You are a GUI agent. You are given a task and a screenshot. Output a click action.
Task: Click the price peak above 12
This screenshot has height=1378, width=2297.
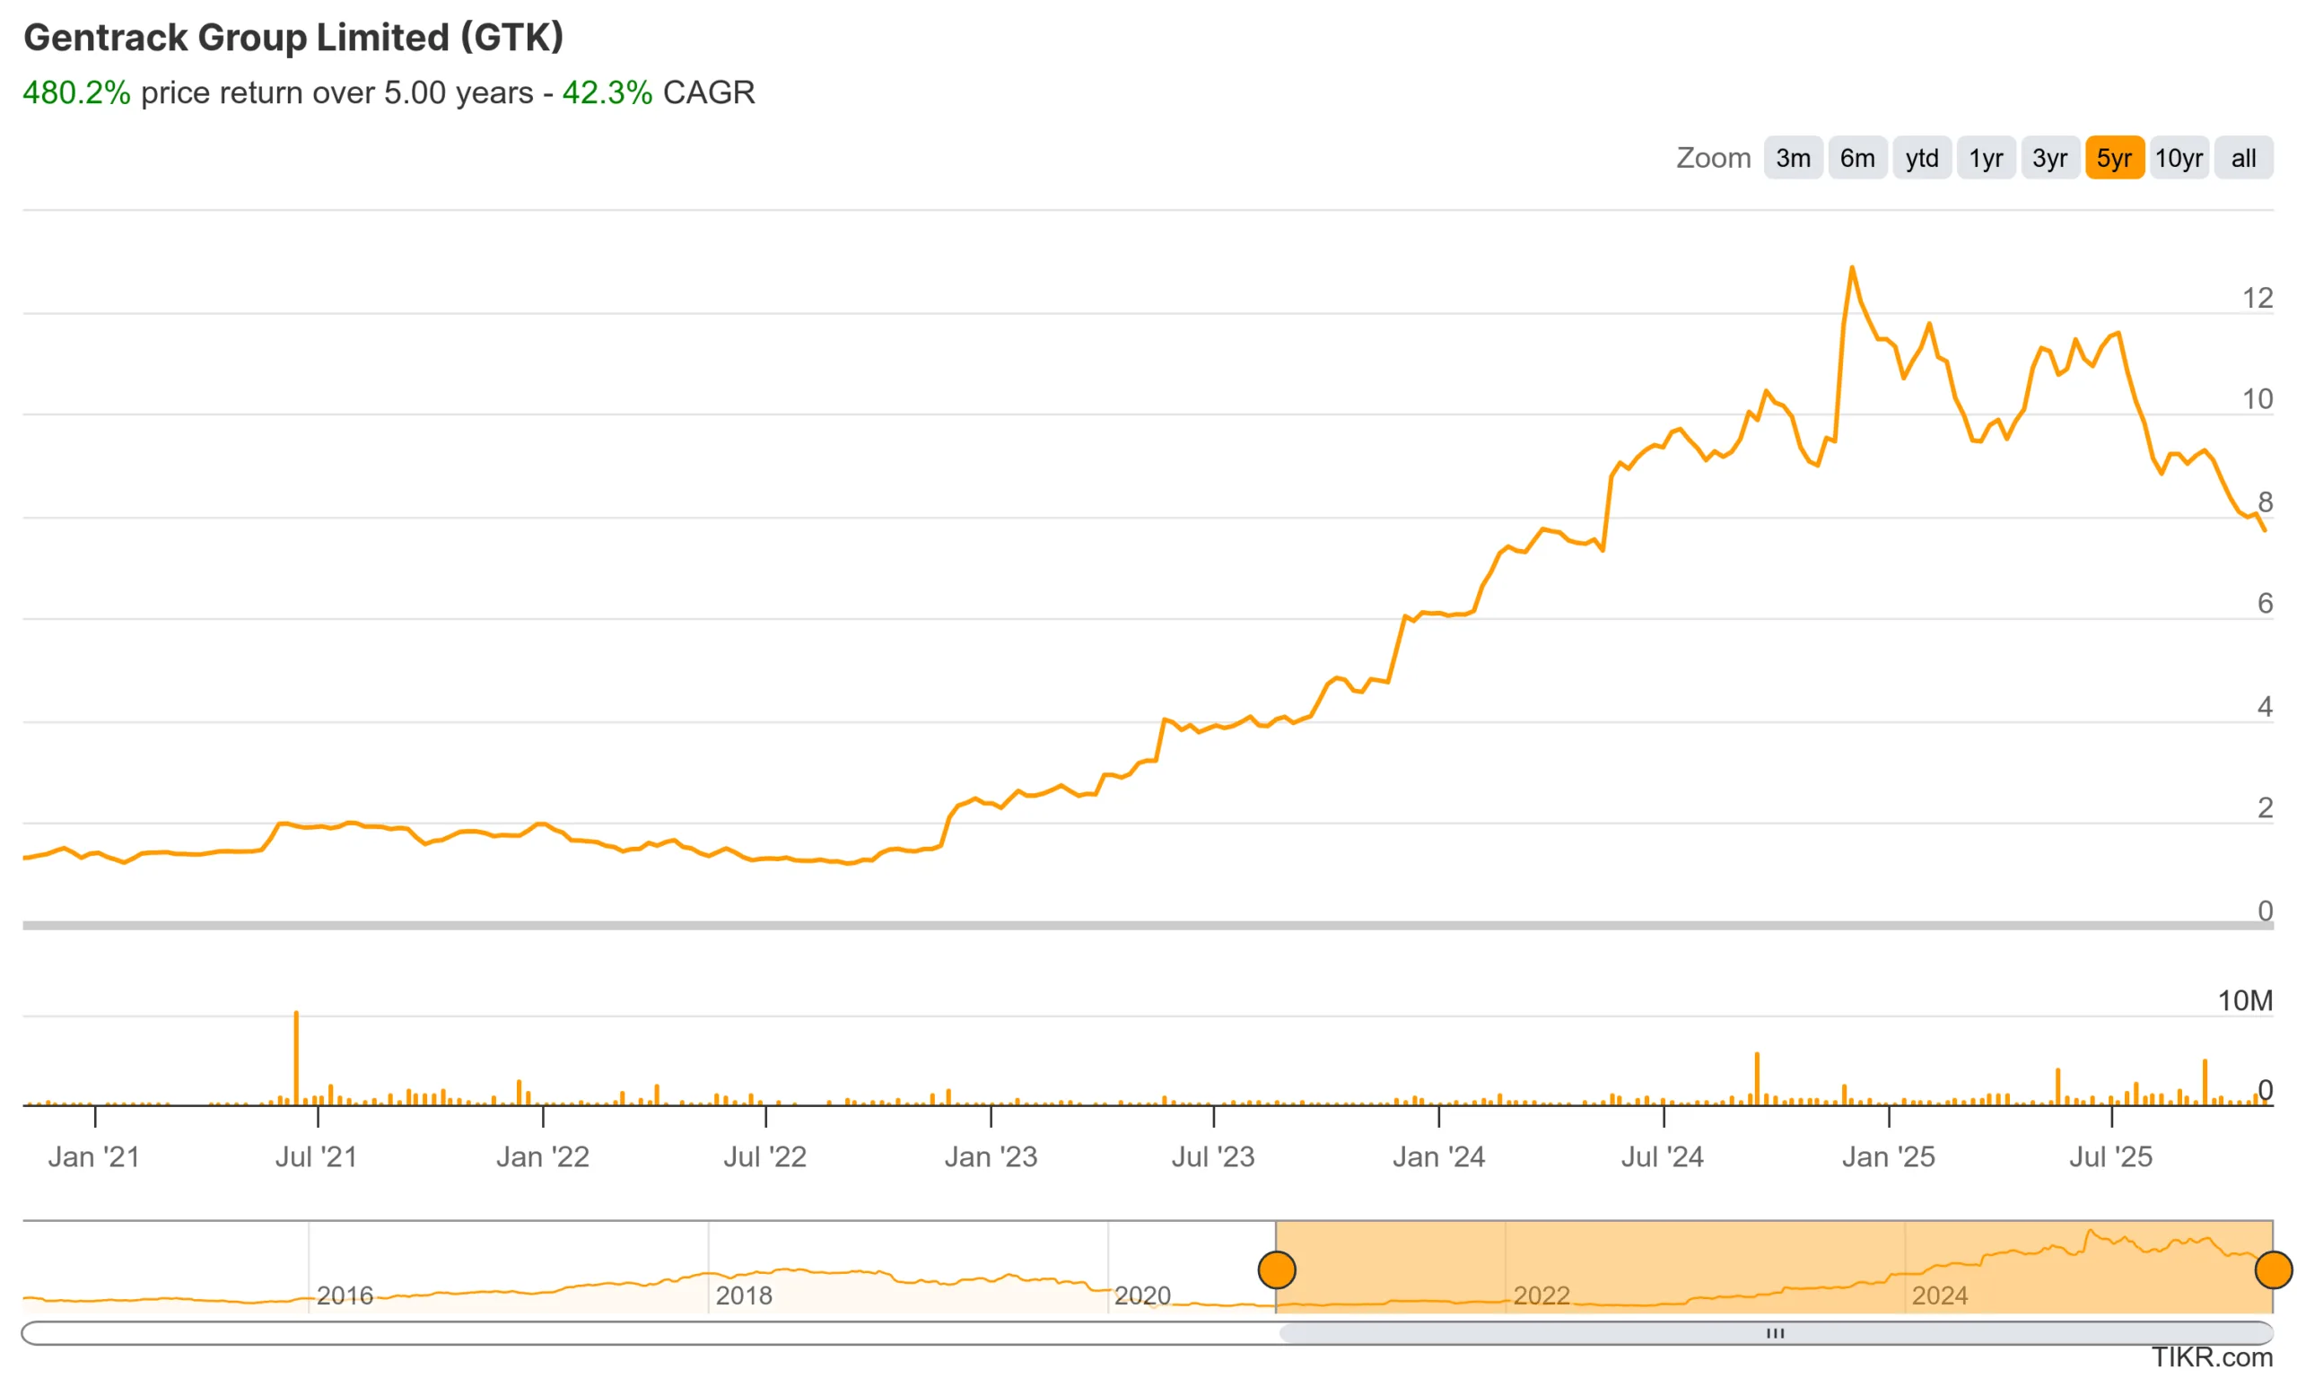click(x=1851, y=268)
